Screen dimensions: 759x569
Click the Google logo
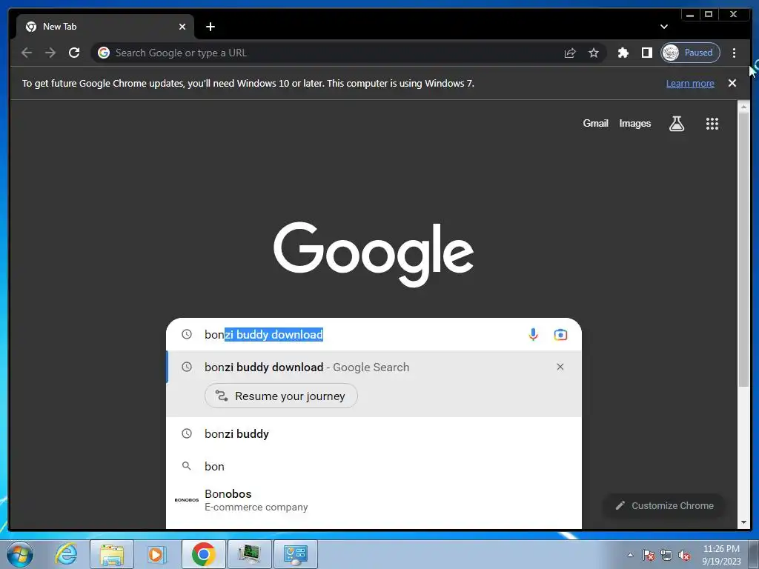pos(374,255)
